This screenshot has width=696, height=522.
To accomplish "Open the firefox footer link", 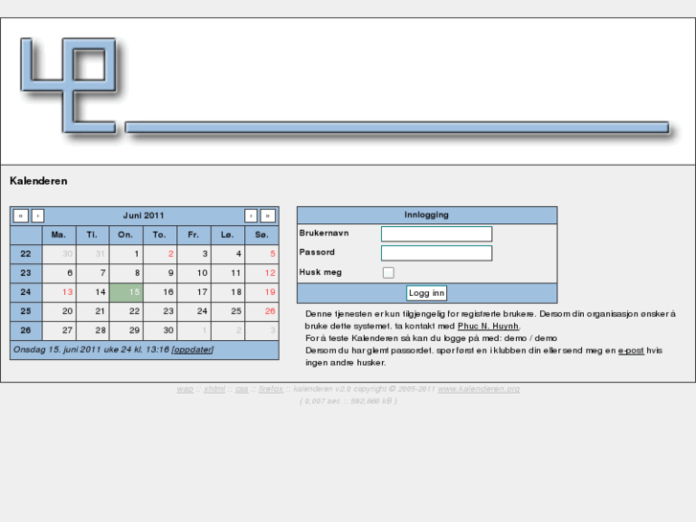I will click(x=271, y=389).
